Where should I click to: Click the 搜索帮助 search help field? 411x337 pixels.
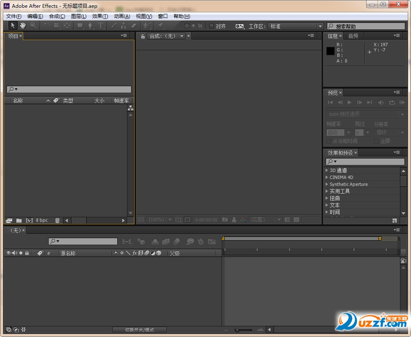coord(366,27)
